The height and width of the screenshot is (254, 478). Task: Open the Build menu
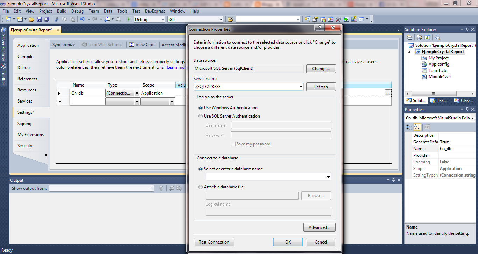[x=62, y=11]
